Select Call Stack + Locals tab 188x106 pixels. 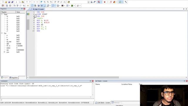pos(103,102)
